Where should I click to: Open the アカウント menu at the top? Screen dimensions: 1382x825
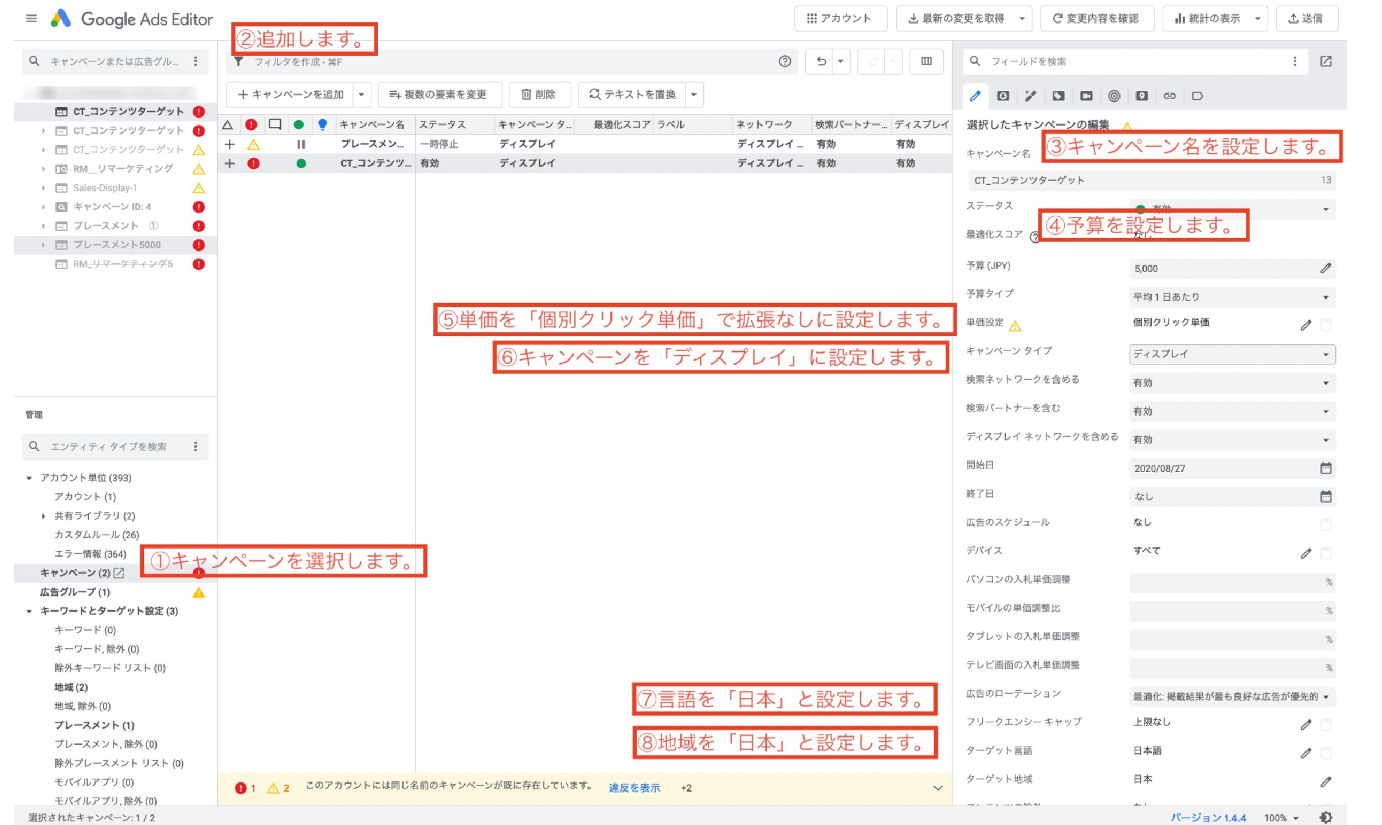[x=841, y=18]
